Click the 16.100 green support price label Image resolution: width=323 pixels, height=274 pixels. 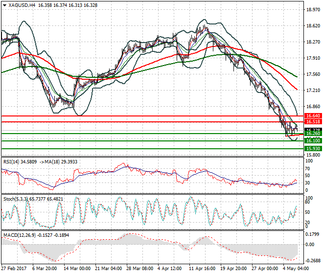pyautogui.click(x=313, y=141)
